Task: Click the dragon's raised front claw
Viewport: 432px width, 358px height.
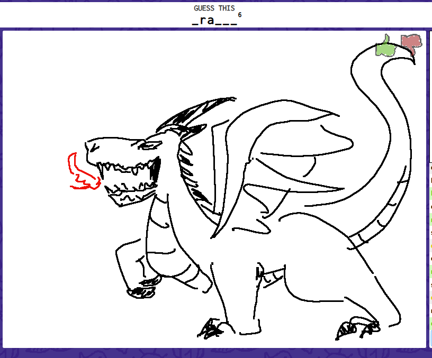Action: 142,289
